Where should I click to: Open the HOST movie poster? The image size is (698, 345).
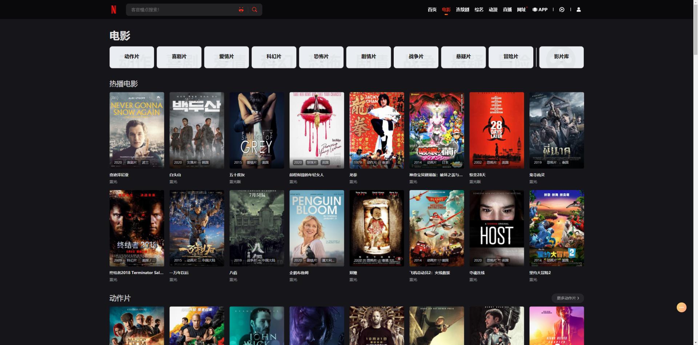[497, 228]
